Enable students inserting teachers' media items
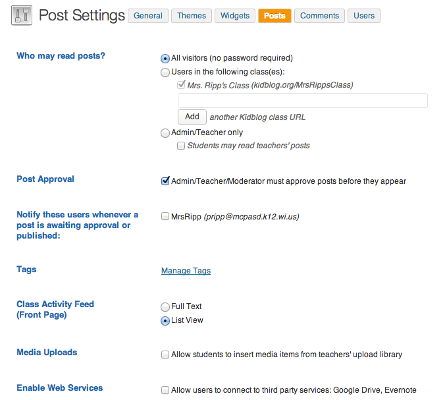 (x=165, y=355)
